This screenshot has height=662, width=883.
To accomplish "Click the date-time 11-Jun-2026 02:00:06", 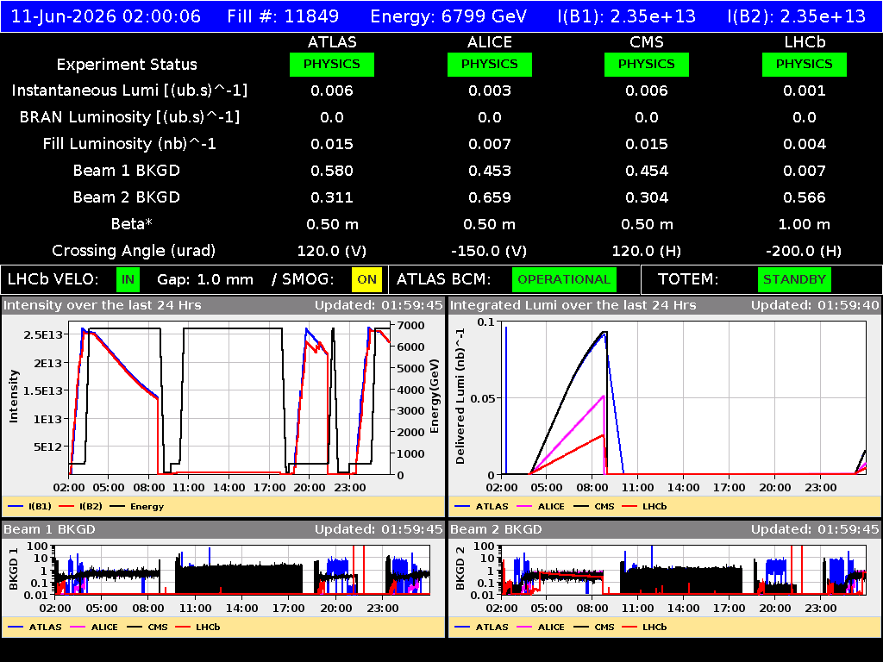I will click(106, 16).
